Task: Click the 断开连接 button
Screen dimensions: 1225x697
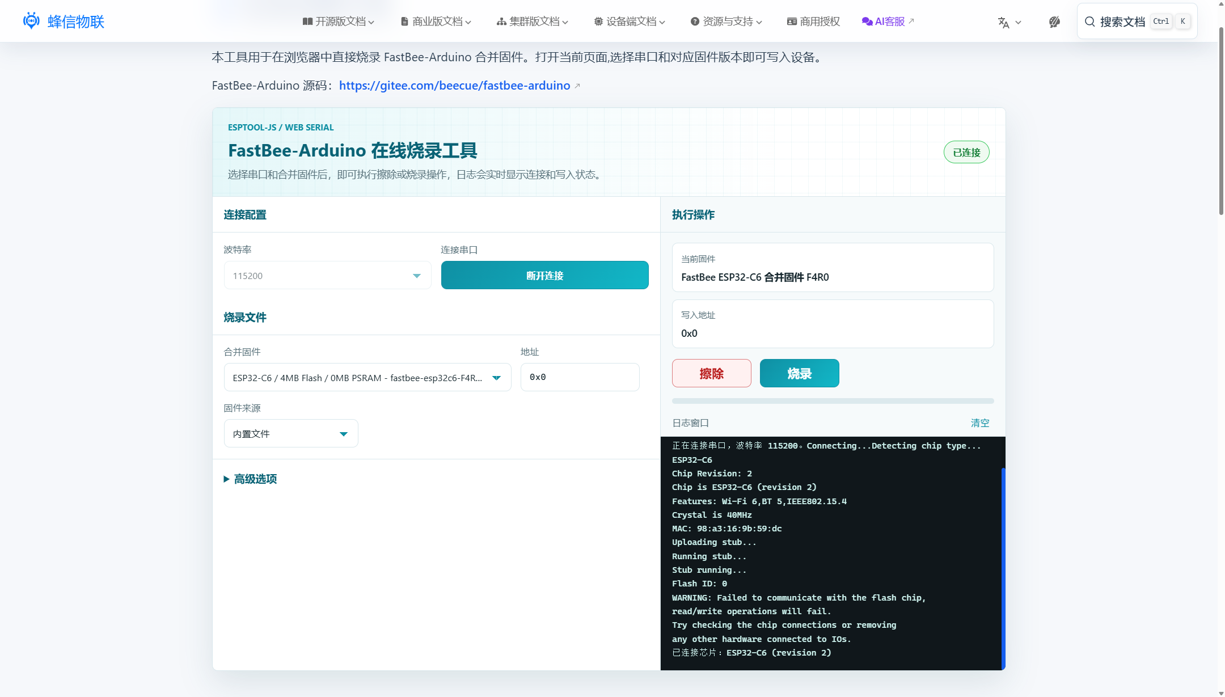Action: (544, 276)
